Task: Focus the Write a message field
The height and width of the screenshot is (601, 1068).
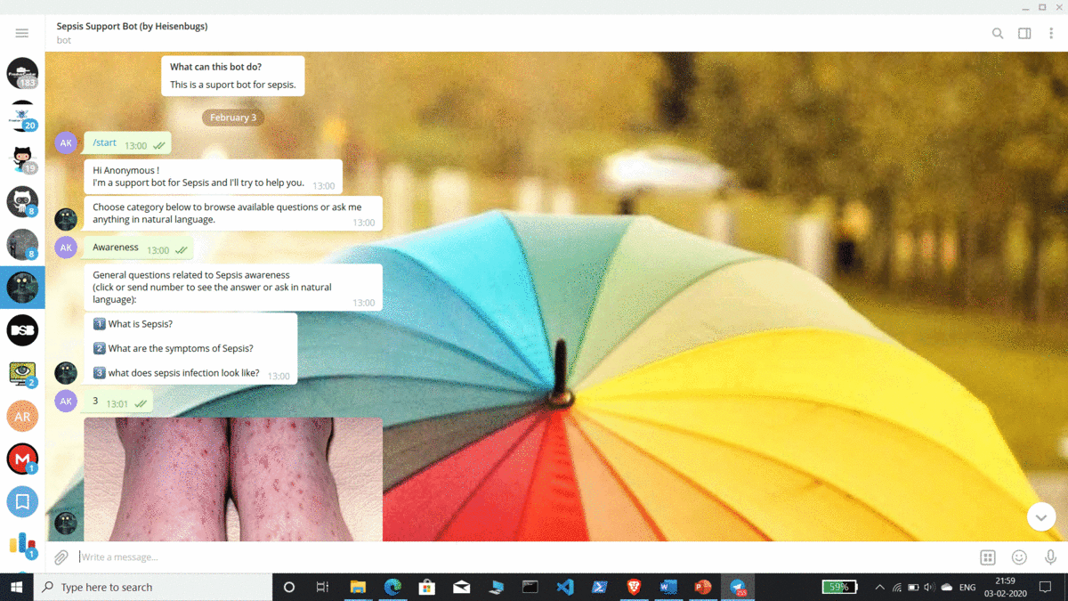Action: point(523,557)
